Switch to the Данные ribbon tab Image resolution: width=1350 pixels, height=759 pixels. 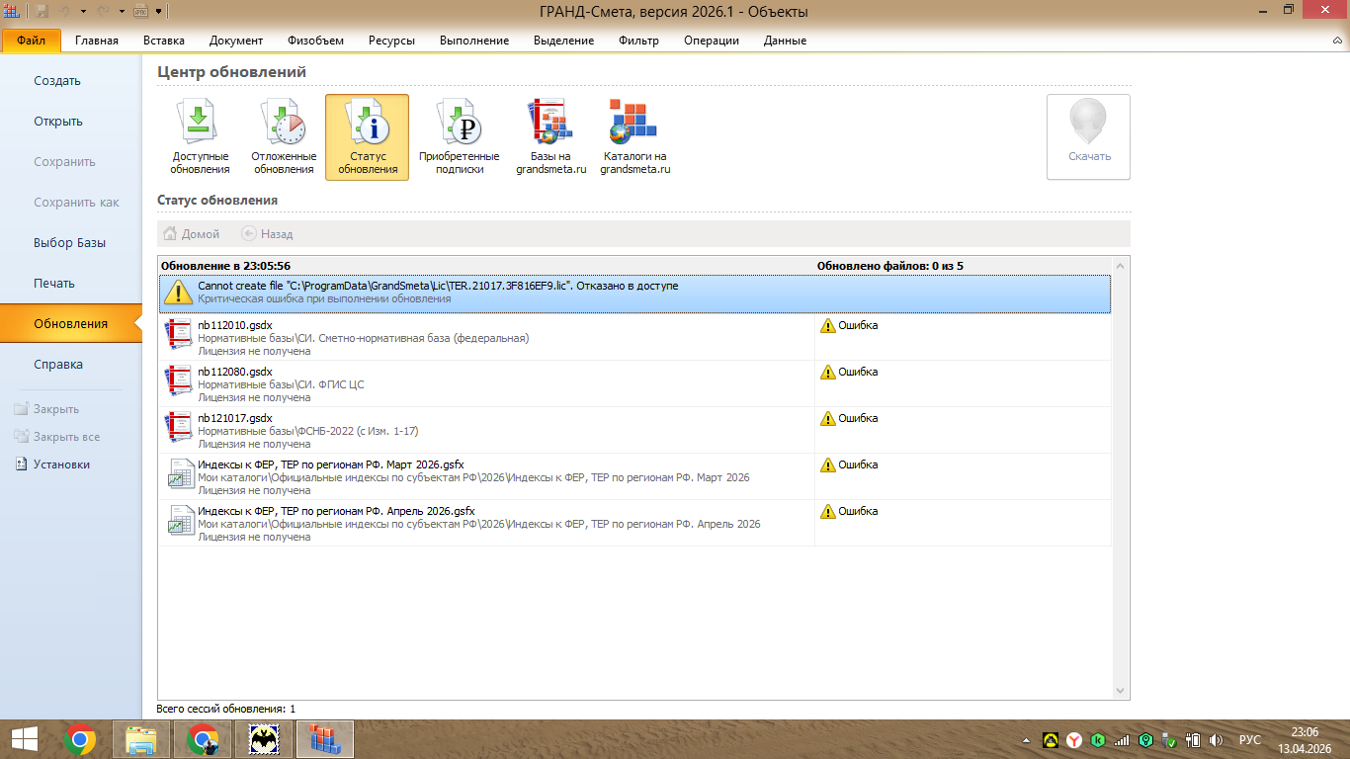[785, 41]
